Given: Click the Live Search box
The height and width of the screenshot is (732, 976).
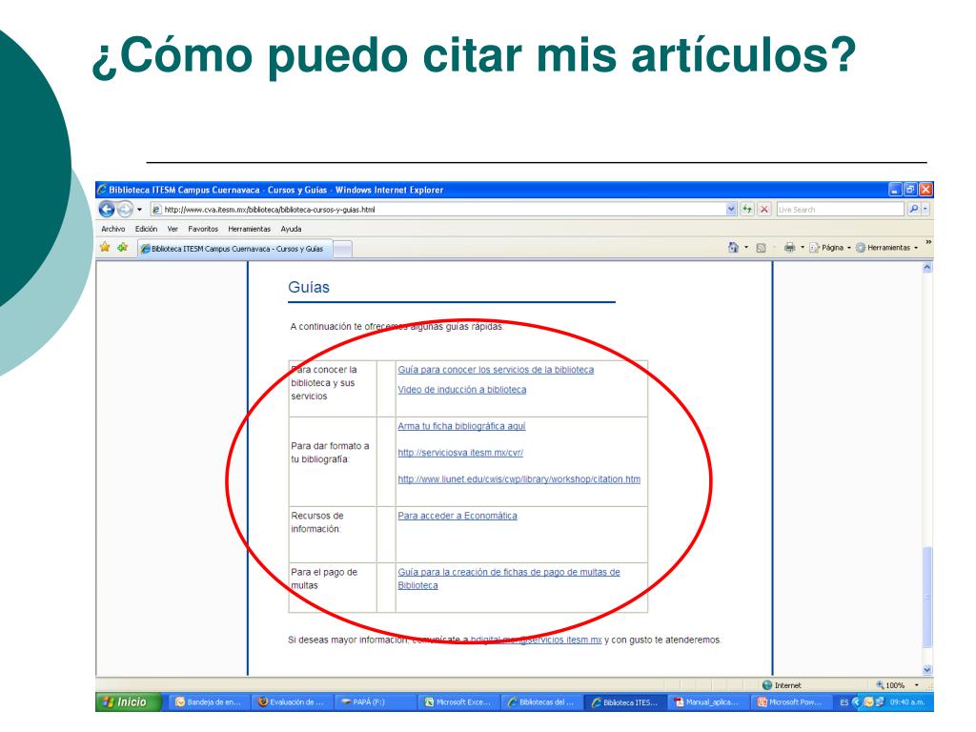Looking at the screenshot, I should pos(840,209).
